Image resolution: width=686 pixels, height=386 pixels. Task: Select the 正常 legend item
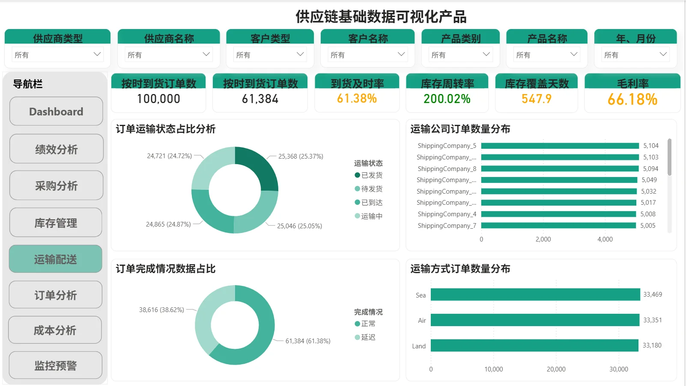point(365,324)
